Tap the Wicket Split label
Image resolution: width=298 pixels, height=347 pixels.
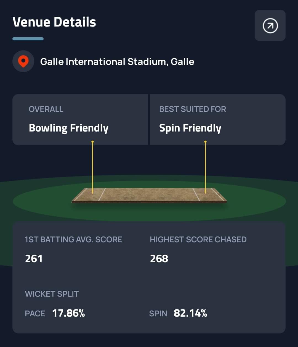coord(52,294)
